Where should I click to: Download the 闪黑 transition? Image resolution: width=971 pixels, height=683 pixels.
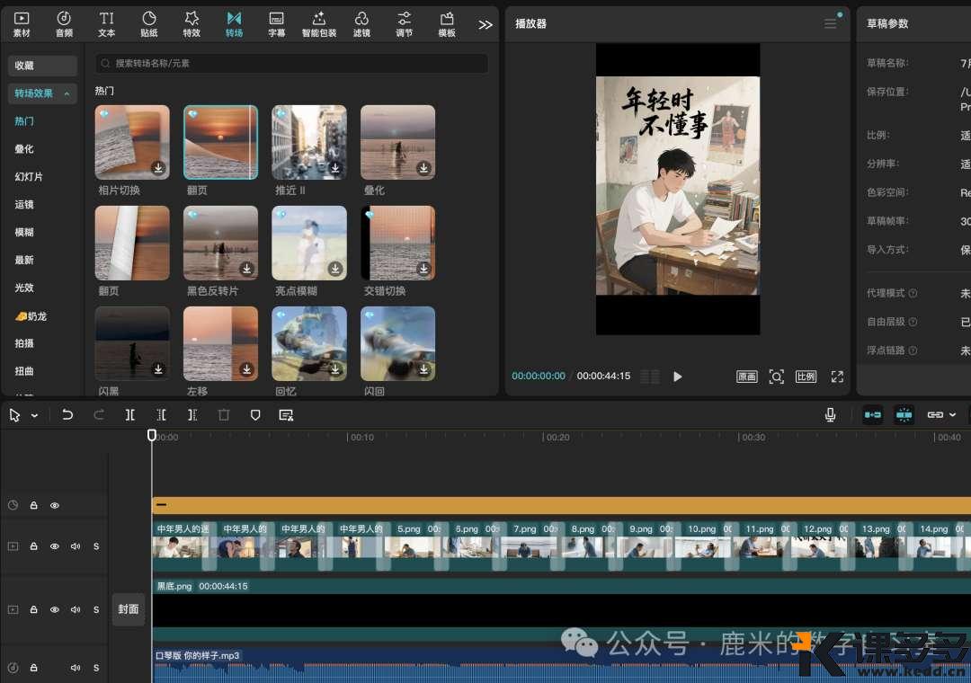[x=158, y=369]
